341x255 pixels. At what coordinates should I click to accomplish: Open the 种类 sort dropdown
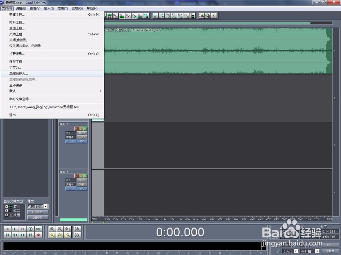[46, 206]
